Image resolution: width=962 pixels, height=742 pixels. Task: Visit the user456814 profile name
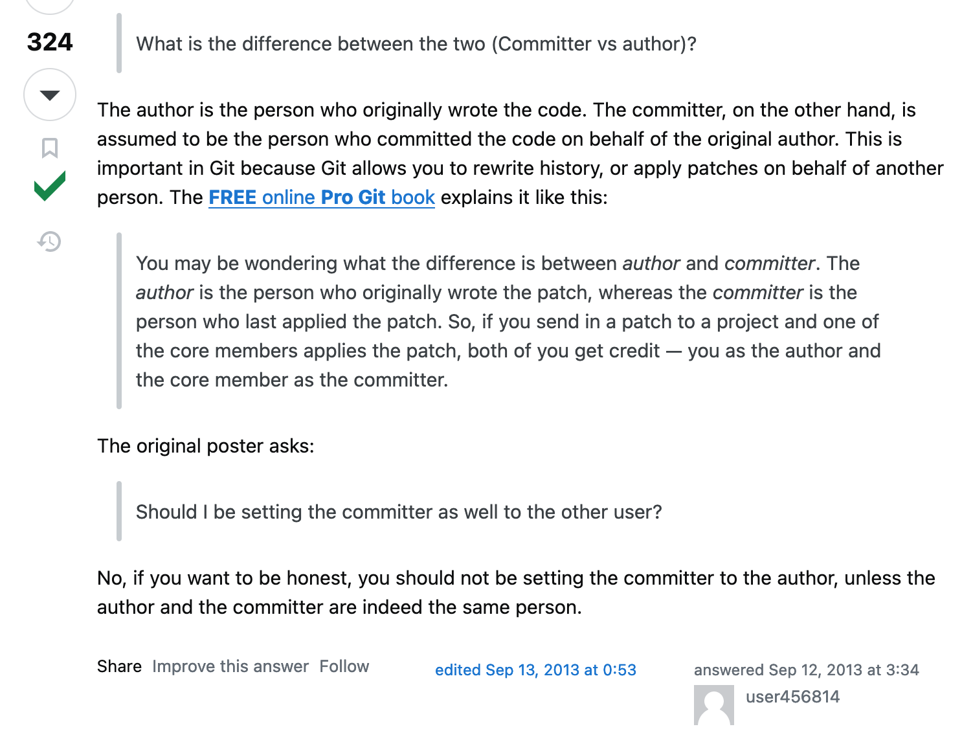click(792, 697)
